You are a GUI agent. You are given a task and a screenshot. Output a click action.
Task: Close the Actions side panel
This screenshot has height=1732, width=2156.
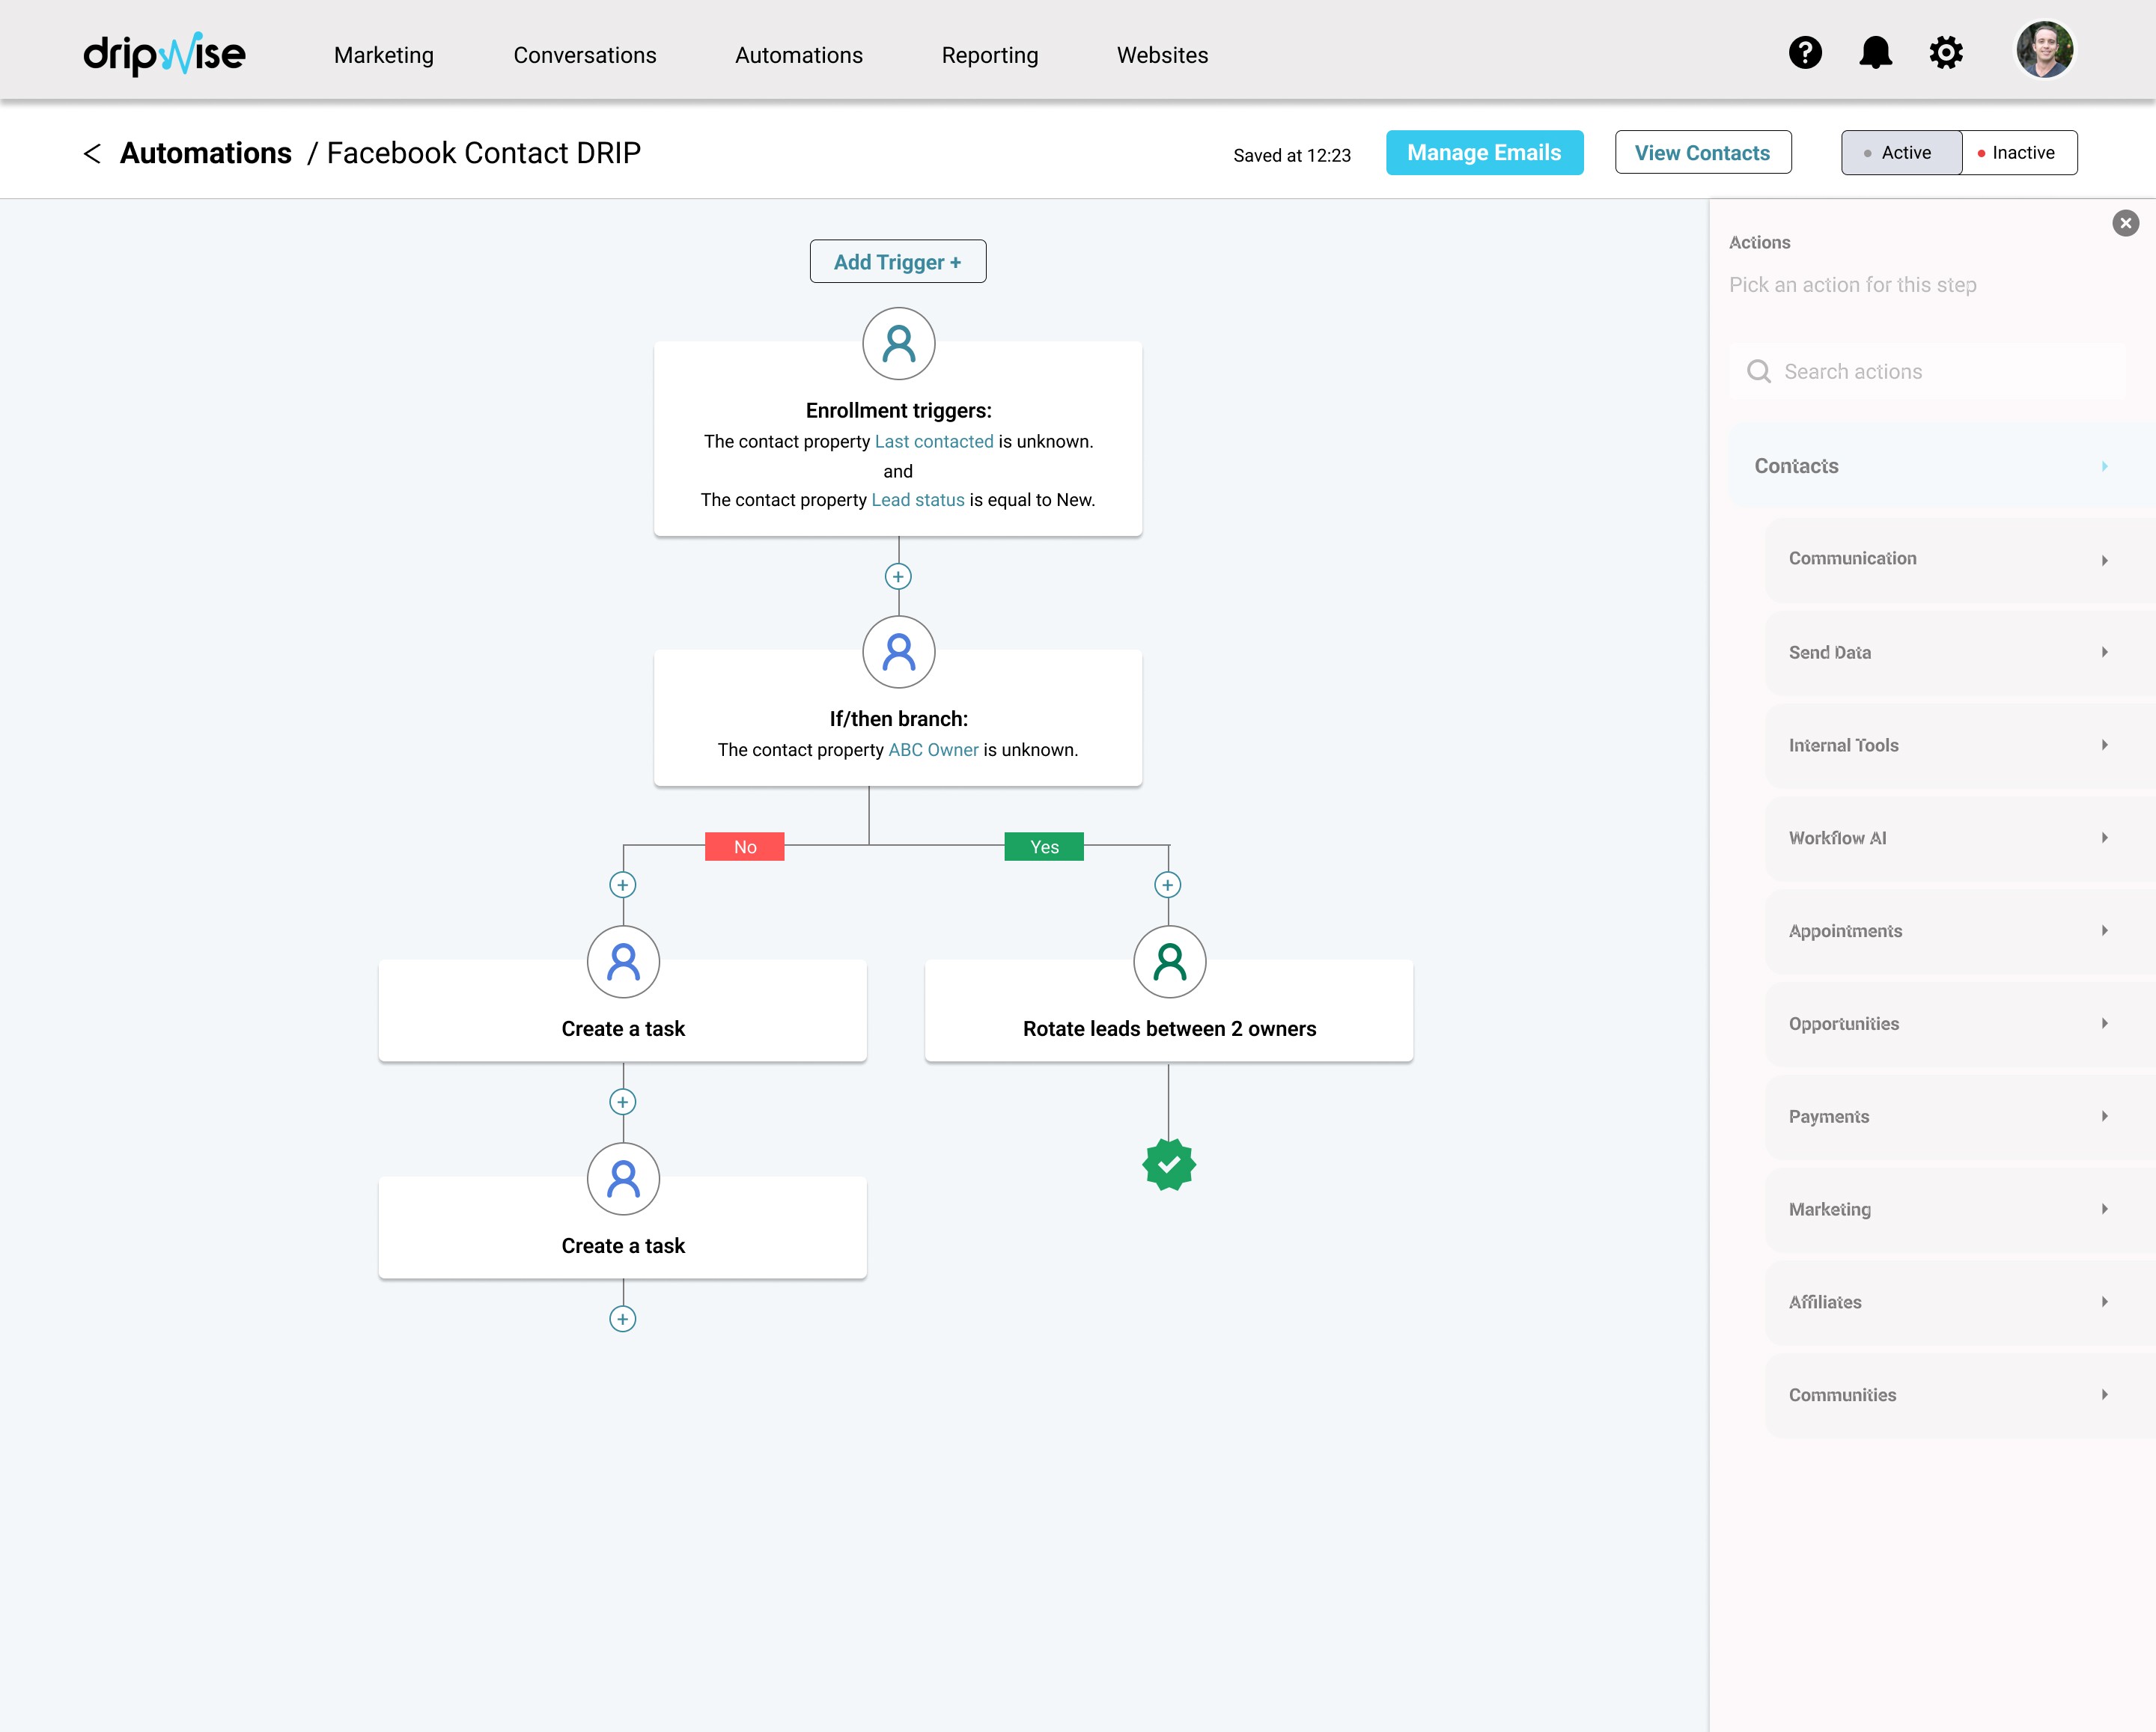[x=2125, y=223]
